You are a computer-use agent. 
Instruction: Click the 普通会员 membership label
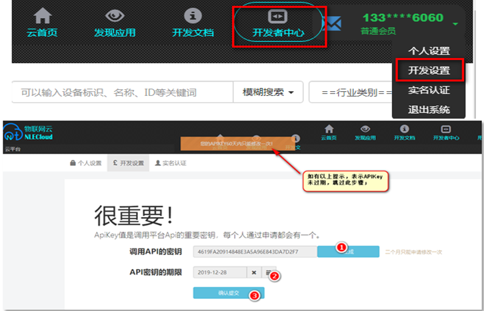378,31
